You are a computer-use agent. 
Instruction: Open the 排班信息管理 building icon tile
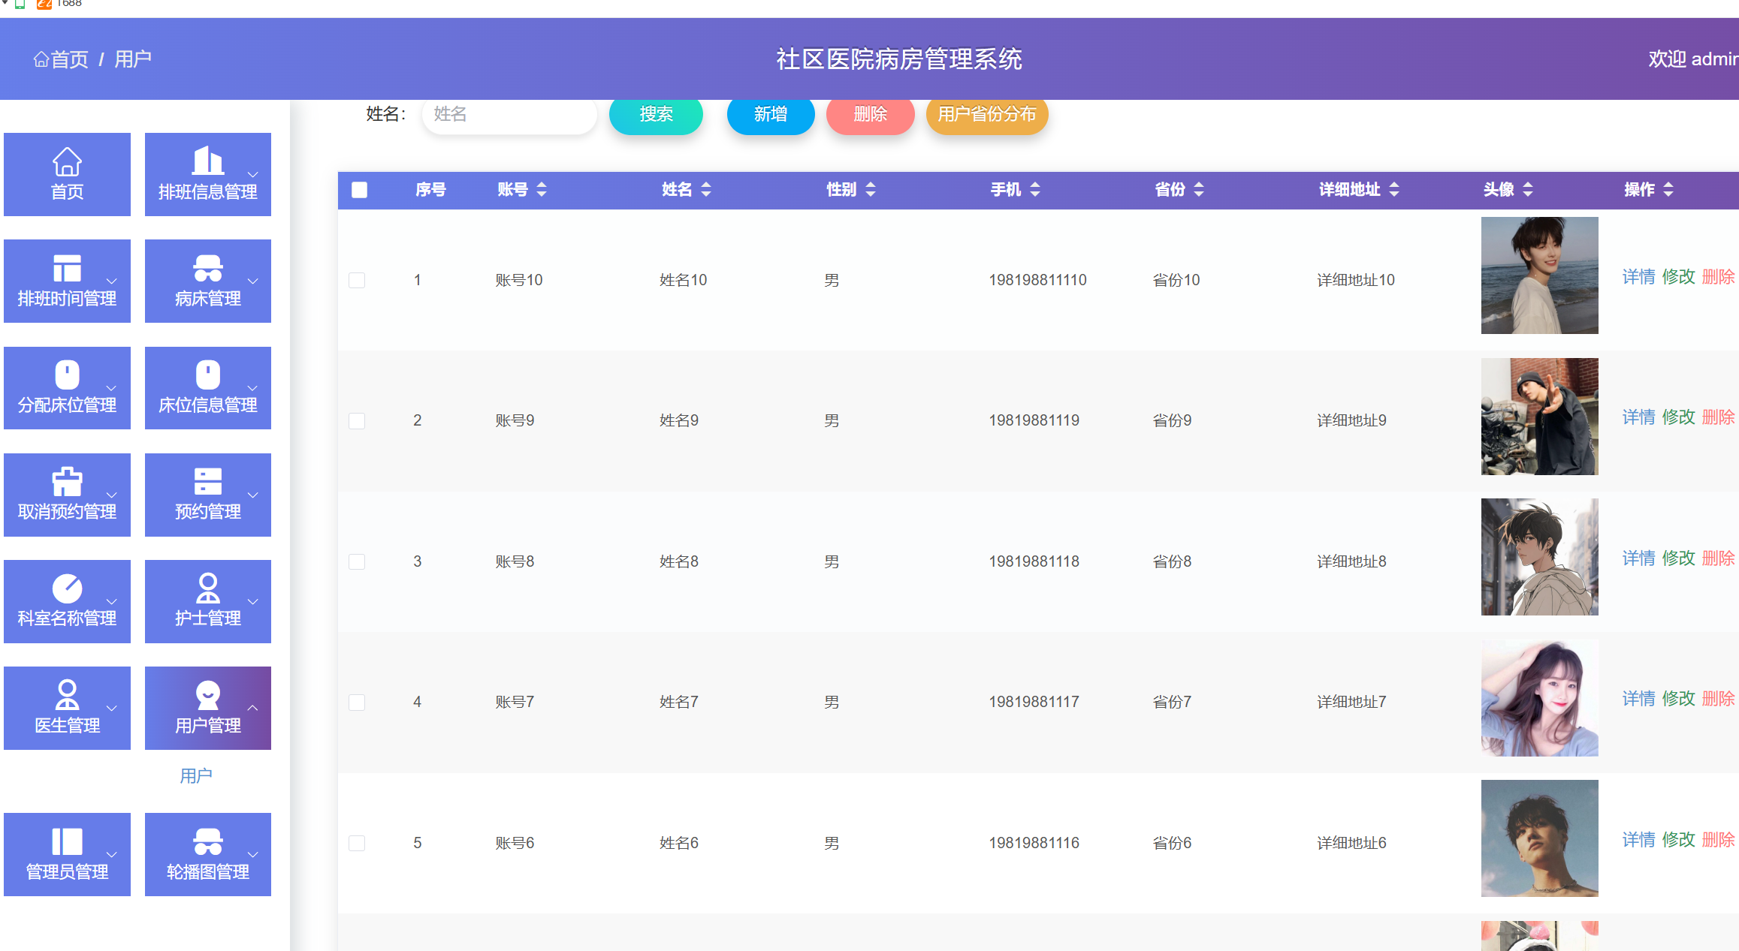[207, 161]
